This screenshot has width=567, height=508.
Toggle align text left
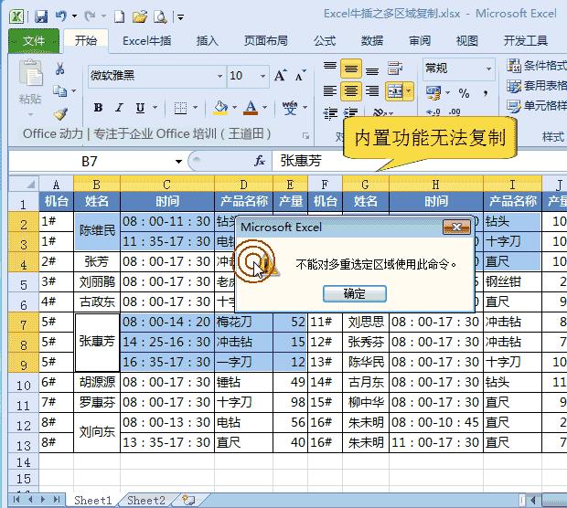tap(330, 90)
